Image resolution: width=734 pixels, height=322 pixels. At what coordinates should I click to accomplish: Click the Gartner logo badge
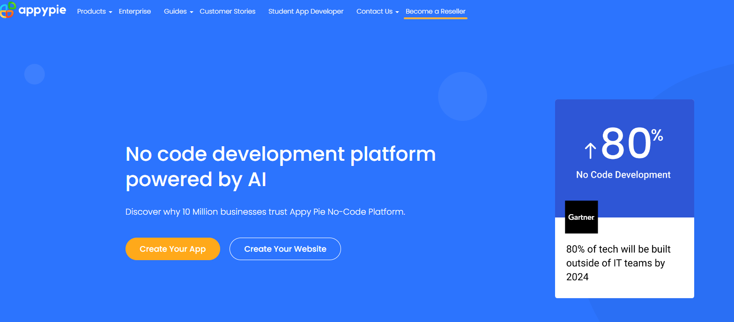pos(581,217)
